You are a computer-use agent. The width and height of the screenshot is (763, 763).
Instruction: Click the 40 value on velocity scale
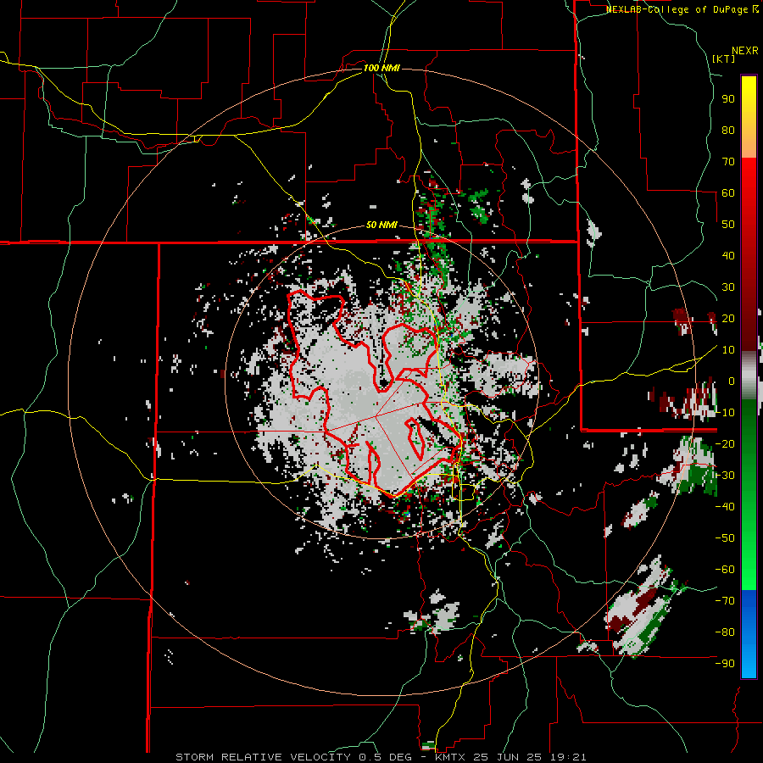tap(728, 255)
